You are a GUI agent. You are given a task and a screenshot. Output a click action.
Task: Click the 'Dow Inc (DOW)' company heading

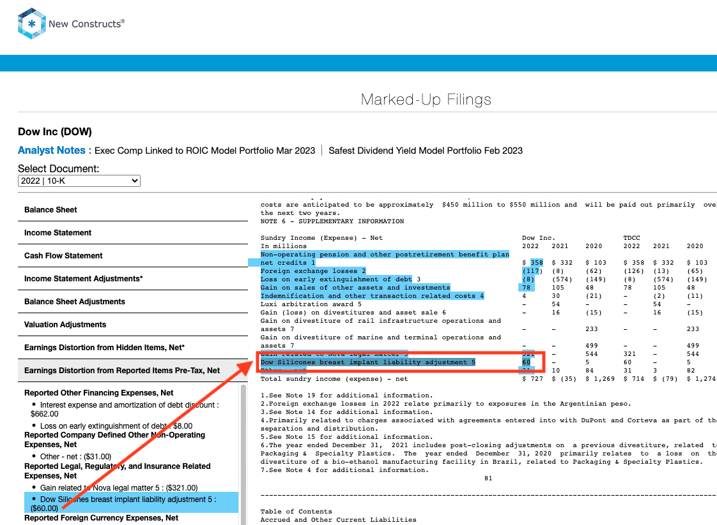point(55,132)
